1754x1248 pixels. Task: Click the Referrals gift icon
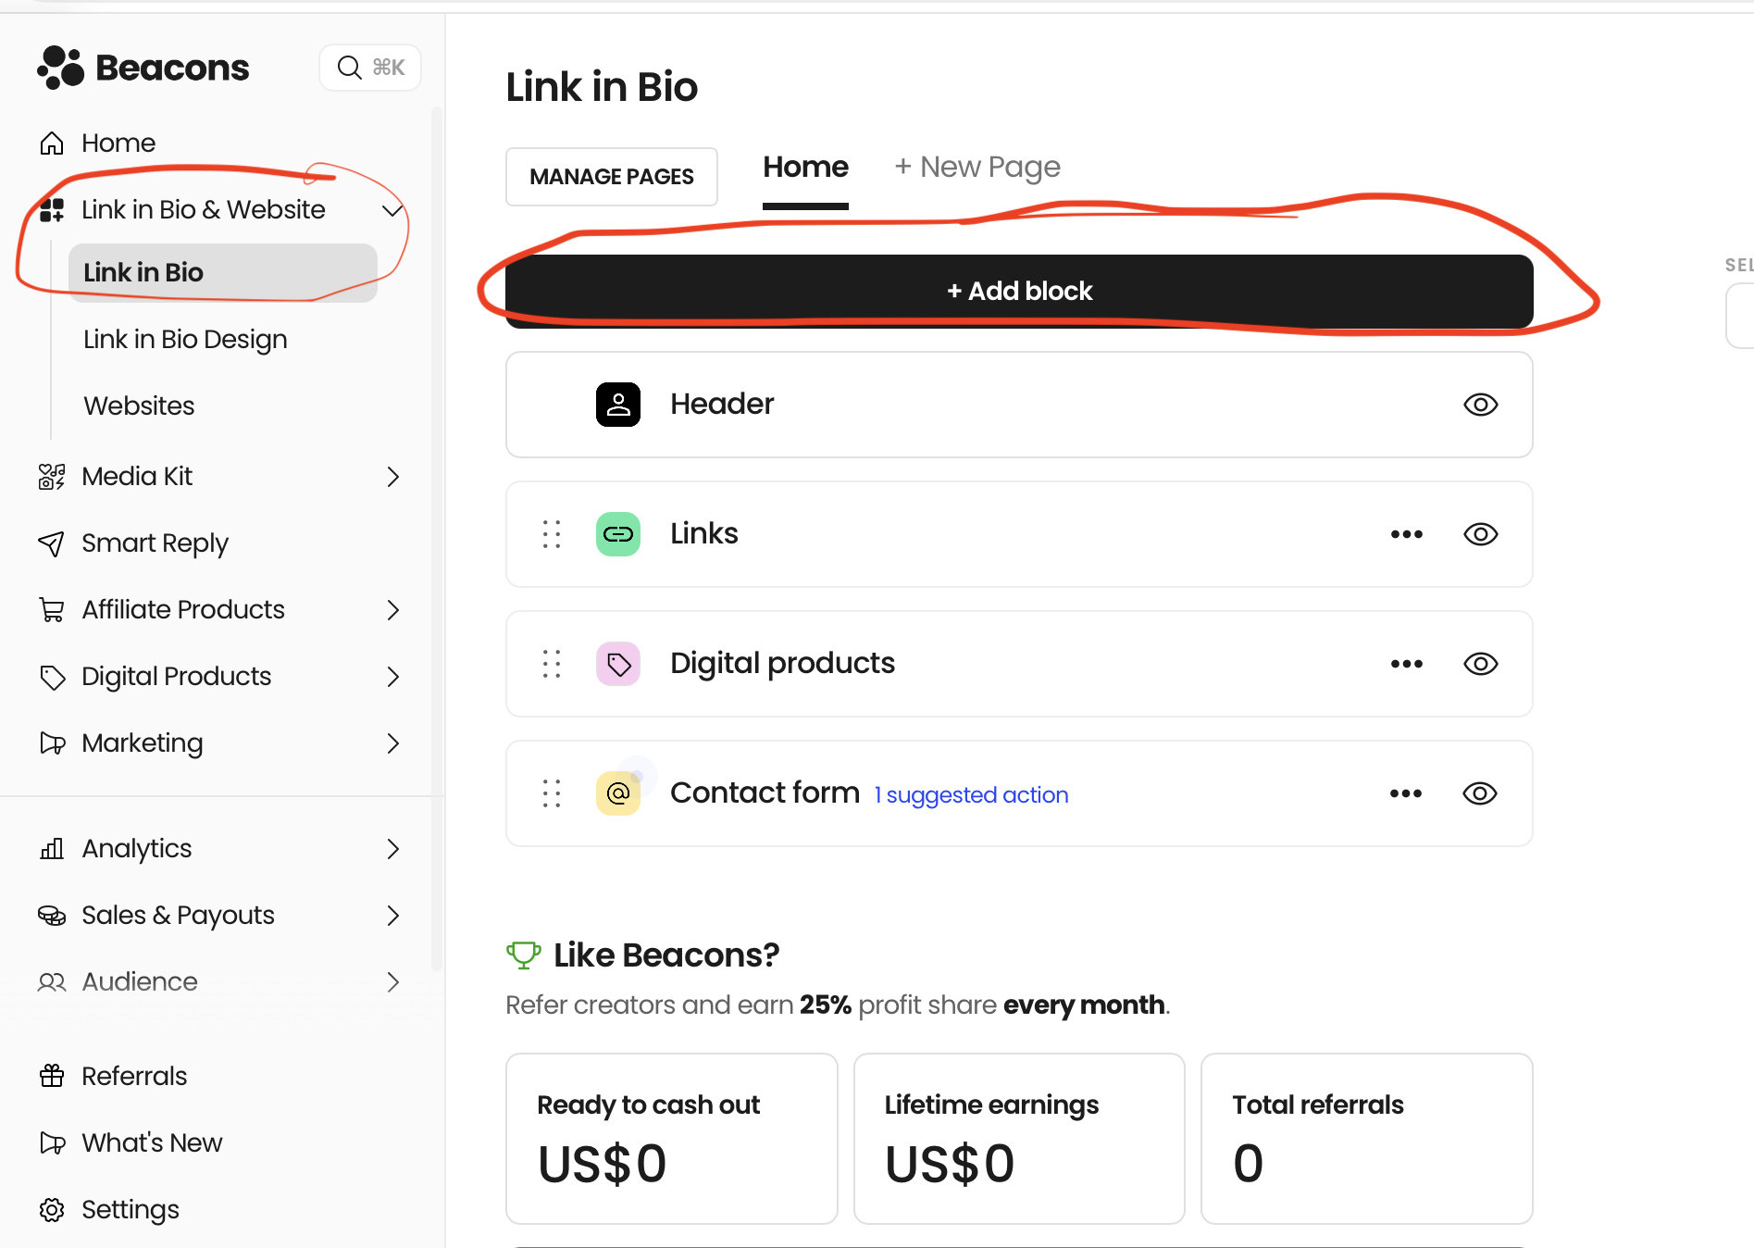(x=52, y=1076)
